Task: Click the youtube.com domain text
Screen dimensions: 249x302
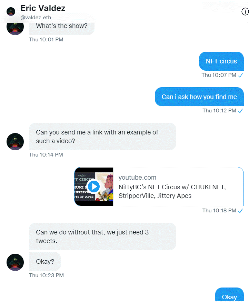Action: (x=137, y=178)
